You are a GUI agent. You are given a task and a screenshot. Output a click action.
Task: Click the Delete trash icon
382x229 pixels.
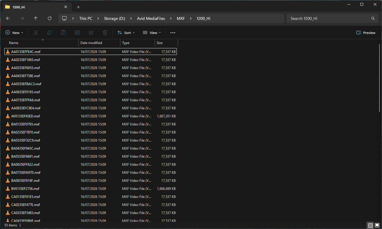pyautogui.click(x=105, y=33)
